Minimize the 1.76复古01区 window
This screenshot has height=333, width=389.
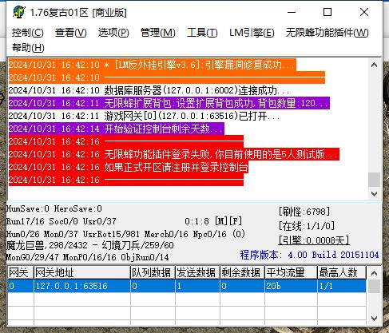[x=292, y=12]
